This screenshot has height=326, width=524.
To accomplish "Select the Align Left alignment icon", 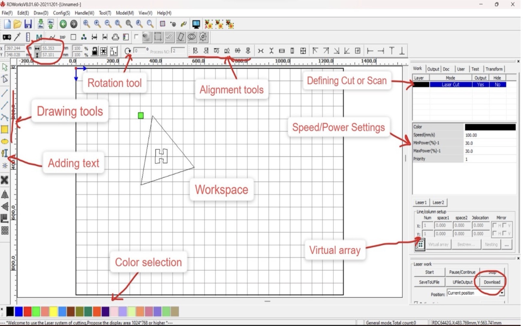I will click(x=195, y=51).
